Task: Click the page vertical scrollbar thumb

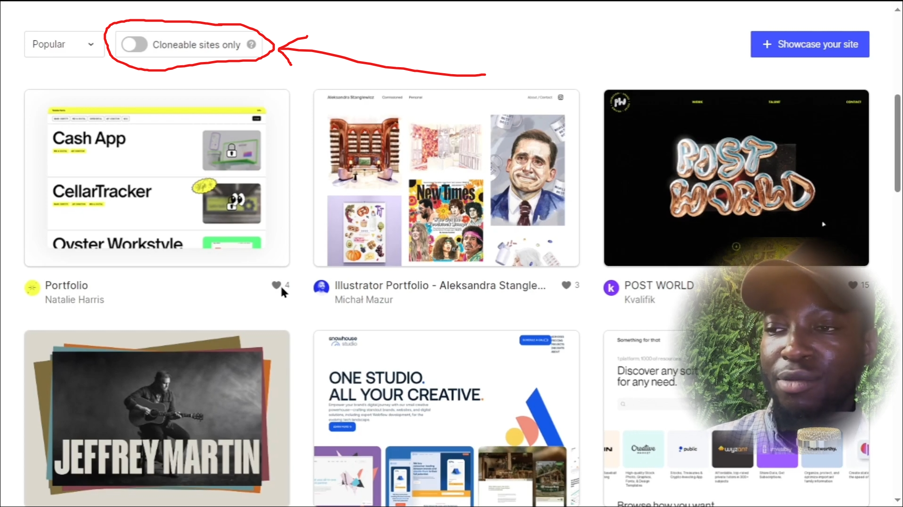Action: tap(897, 143)
